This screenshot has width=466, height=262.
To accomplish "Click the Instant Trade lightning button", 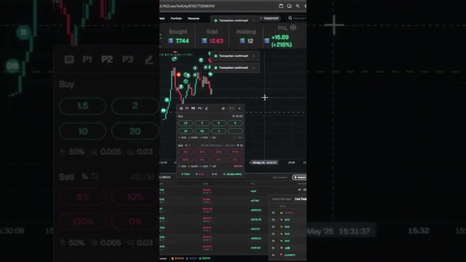I will (300, 177).
